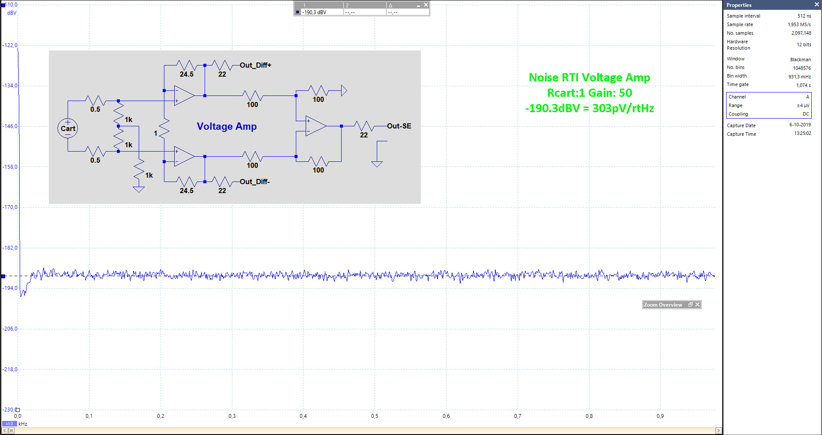Image resolution: width=822 pixels, height=435 pixels.
Task: Click the Rcart:1 Gain: 50 annotation
Action: click(590, 93)
